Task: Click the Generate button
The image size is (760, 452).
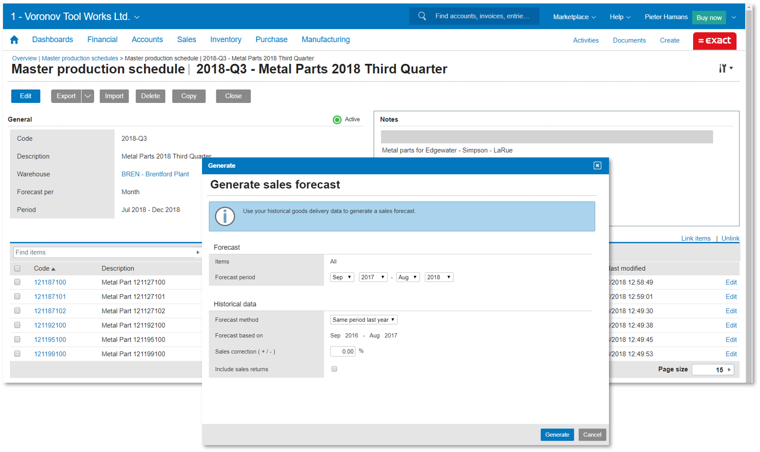Action: click(557, 435)
